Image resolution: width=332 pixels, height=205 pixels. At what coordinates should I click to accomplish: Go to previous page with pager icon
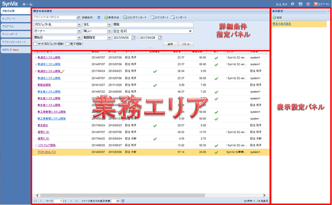pos(41,201)
